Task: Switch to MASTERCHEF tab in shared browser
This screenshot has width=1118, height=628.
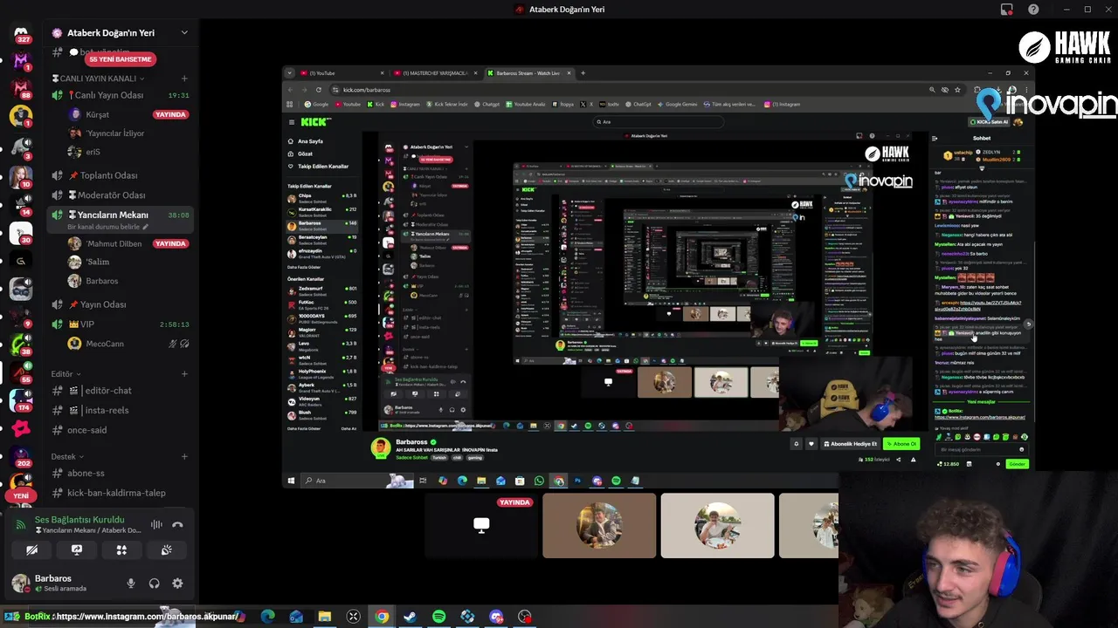Action: tap(435, 73)
